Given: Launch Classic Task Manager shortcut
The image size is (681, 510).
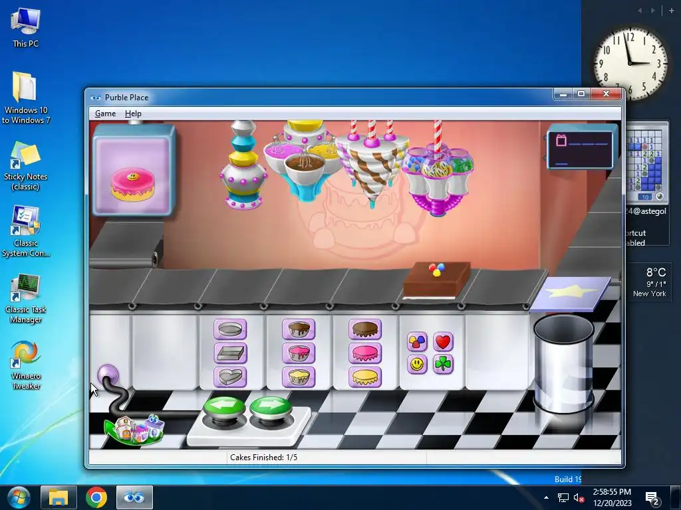Looking at the screenshot, I should point(26,298).
